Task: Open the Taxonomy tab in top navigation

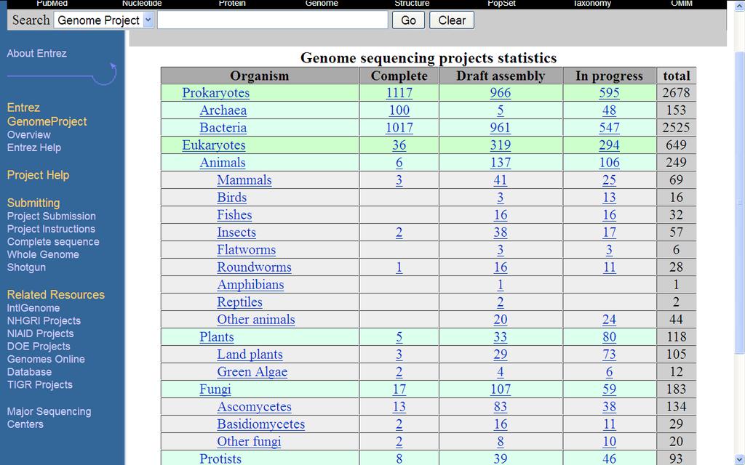Action: coord(591,4)
